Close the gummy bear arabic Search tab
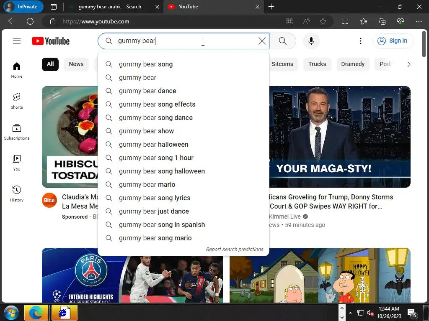Viewport: 429px width, 321px height. coord(158,7)
